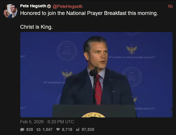This screenshot has width=176, height=135.
Task: Click the 97,535 views count
Action: point(88,129)
